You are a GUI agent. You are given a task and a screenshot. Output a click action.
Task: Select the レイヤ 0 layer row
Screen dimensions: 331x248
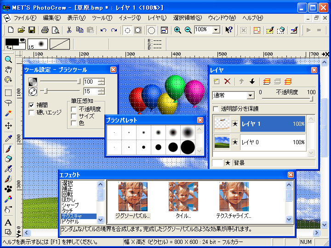click(273, 142)
